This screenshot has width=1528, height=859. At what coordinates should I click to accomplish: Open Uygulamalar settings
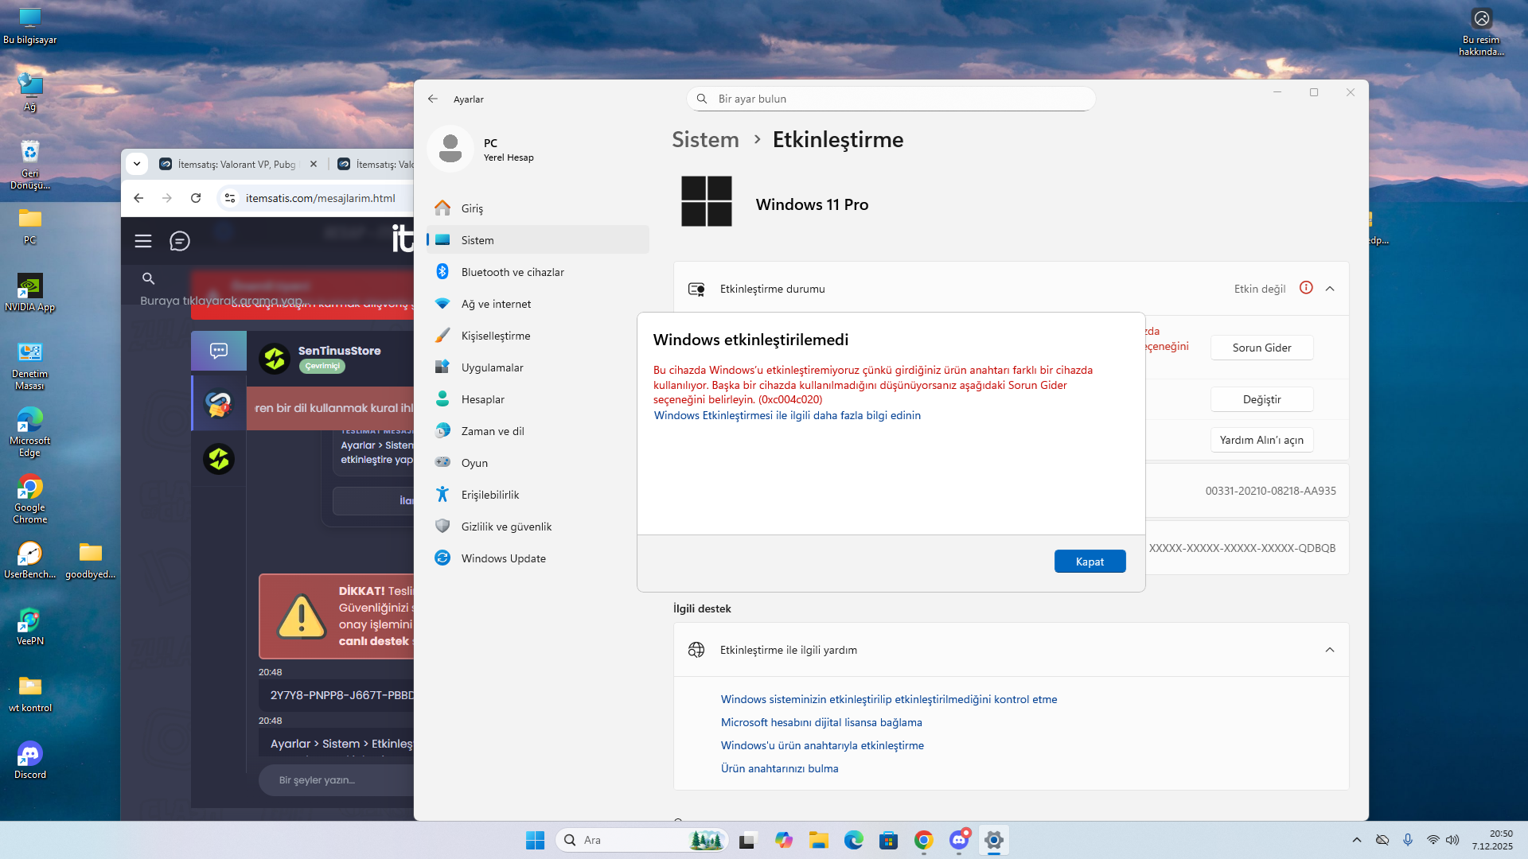coord(538,367)
